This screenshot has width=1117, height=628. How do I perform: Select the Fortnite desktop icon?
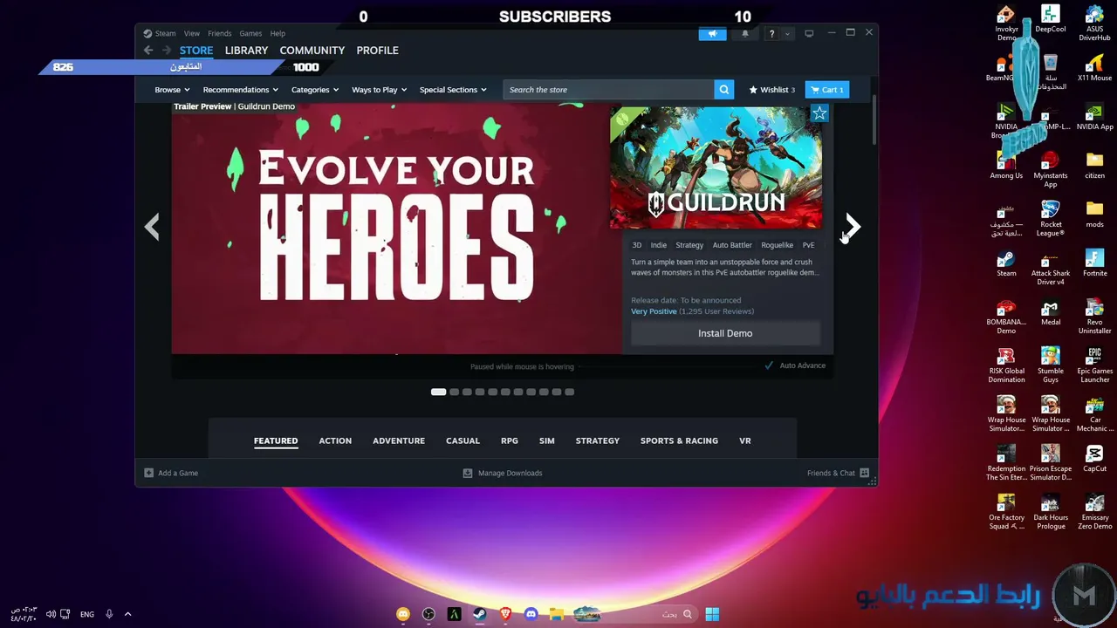click(1094, 263)
